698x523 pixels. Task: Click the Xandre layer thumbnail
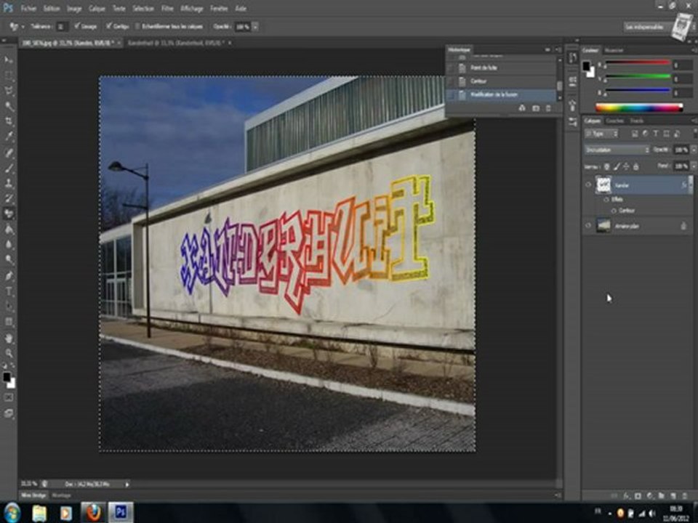(x=603, y=185)
